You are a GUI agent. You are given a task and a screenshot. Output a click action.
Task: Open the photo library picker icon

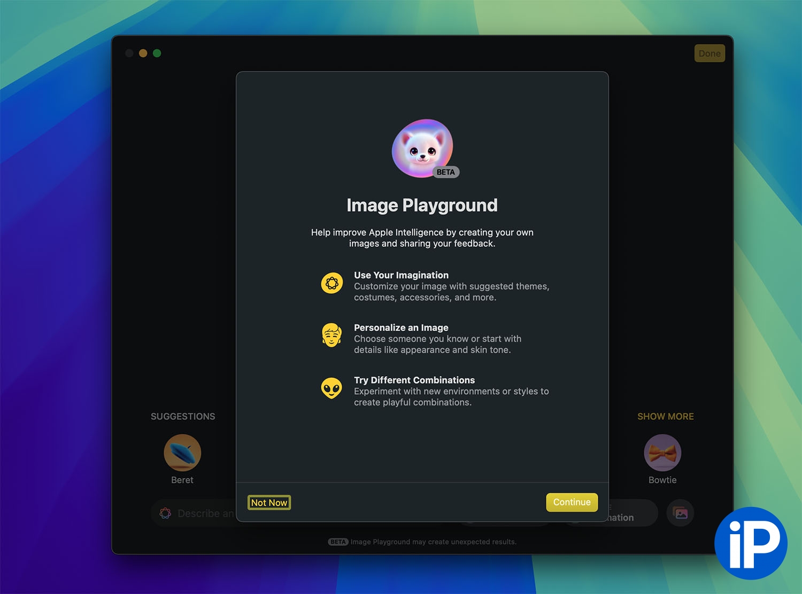[x=680, y=513]
